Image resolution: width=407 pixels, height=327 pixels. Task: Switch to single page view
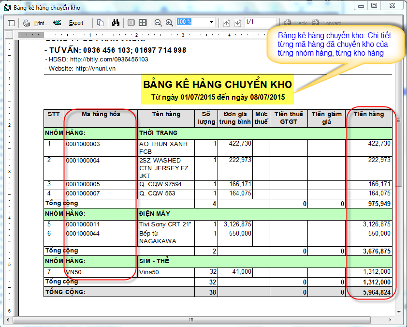(131, 23)
